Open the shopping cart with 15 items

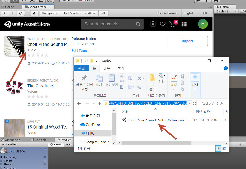(x=173, y=24)
